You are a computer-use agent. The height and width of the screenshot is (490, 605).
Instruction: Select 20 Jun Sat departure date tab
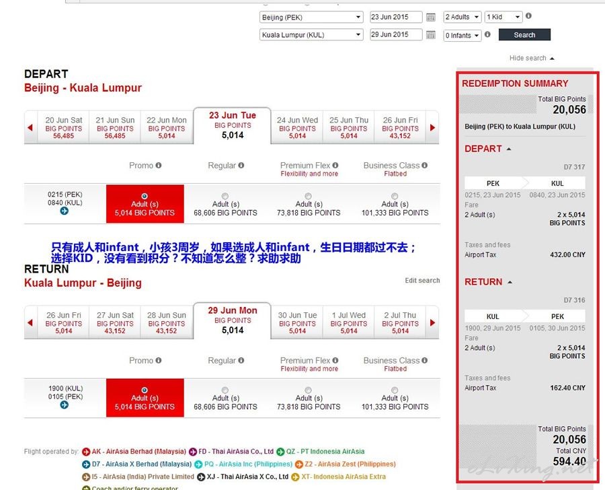(x=64, y=127)
